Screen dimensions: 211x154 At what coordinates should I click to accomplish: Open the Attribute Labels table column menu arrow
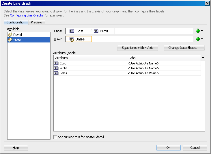coord(203,58)
